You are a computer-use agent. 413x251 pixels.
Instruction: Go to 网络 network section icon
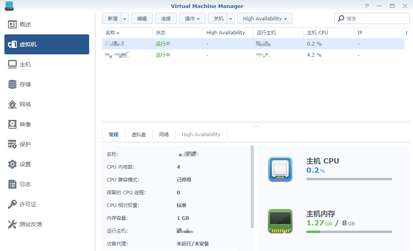tap(12, 104)
